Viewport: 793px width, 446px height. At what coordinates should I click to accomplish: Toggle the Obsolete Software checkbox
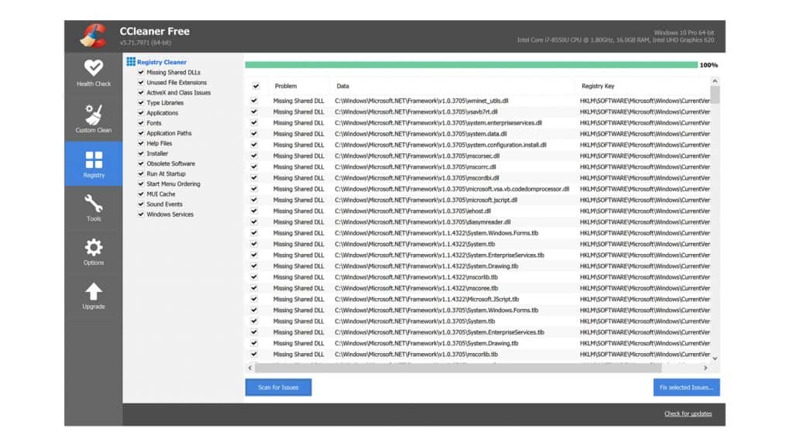pos(141,163)
